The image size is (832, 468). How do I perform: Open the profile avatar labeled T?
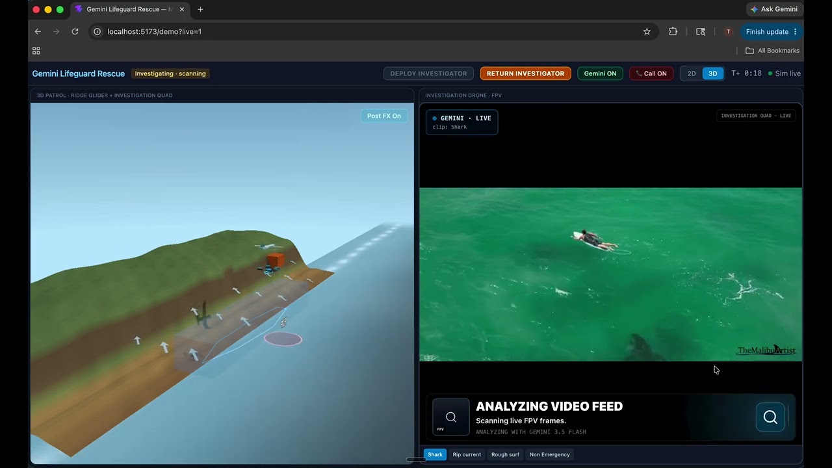pyautogui.click(x=728, y=31)
